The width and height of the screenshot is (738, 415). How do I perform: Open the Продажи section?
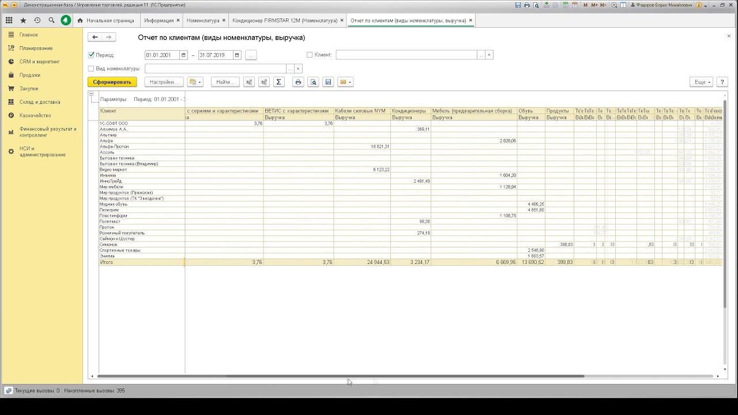pyautogui.click(x=30, y=75)
